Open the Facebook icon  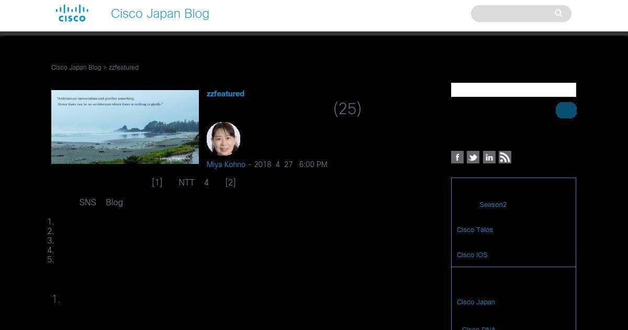457,157
